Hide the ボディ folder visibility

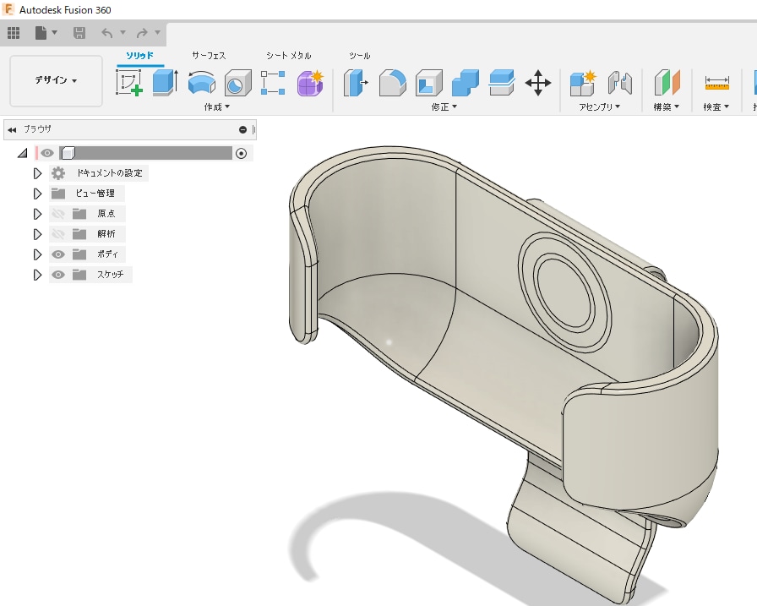point(58,254)
